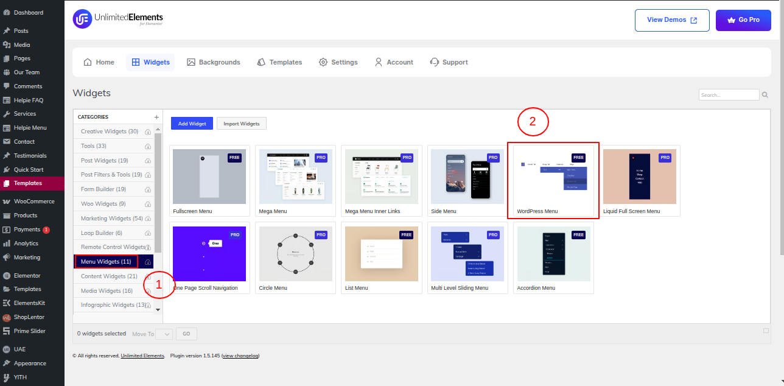Select the Circle Menu widget thumbnail
This screenshot has height=386, width=784.
pos(296,253)
